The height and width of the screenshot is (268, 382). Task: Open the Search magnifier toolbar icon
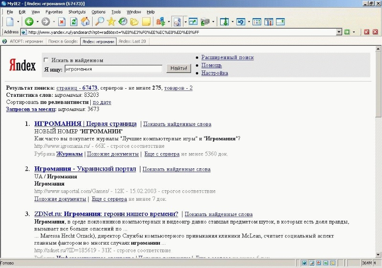[99, 22]
